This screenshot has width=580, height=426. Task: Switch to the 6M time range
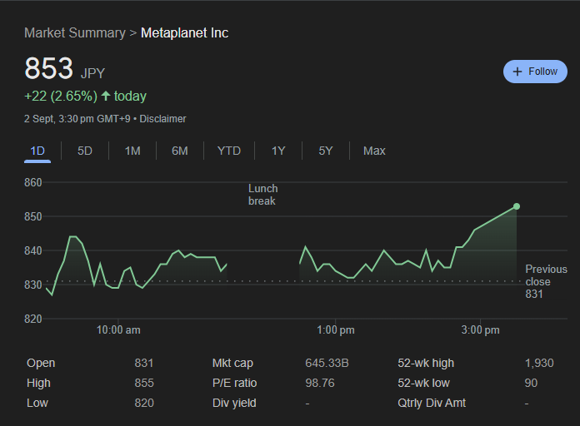point(180,151)
